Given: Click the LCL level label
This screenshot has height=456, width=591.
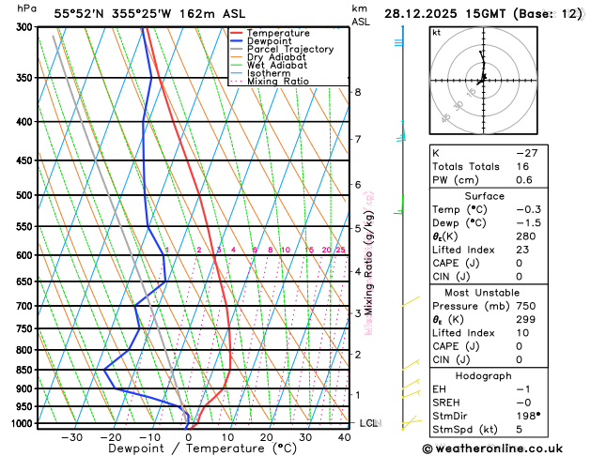Looking at the screenshot, I should [x=368, y=423].
